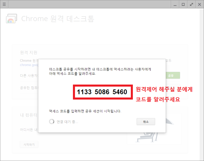Screen dimensions: 204x161
Task: Minimize the Chrome Remote Desktop window
Action: (x=175, y=4)
